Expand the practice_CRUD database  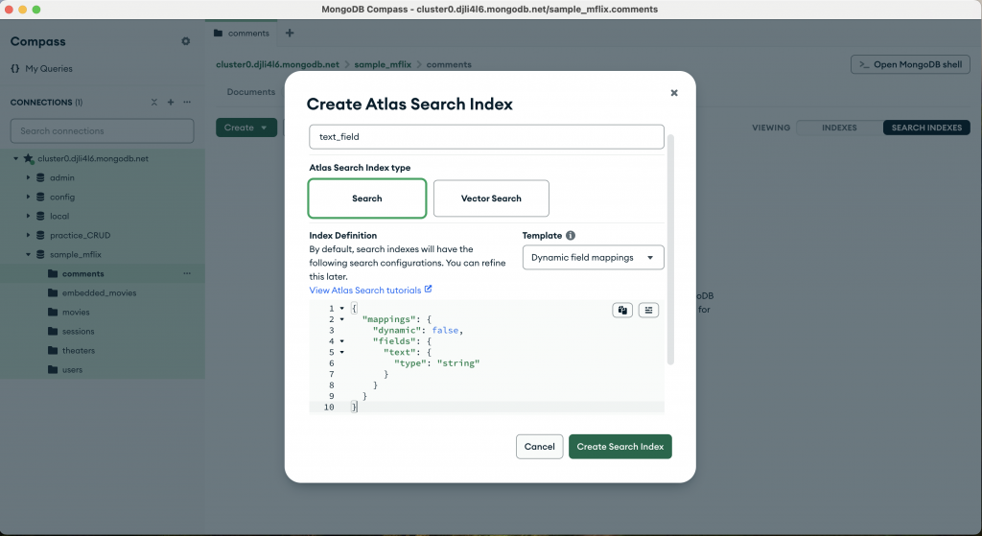point(28,236)
